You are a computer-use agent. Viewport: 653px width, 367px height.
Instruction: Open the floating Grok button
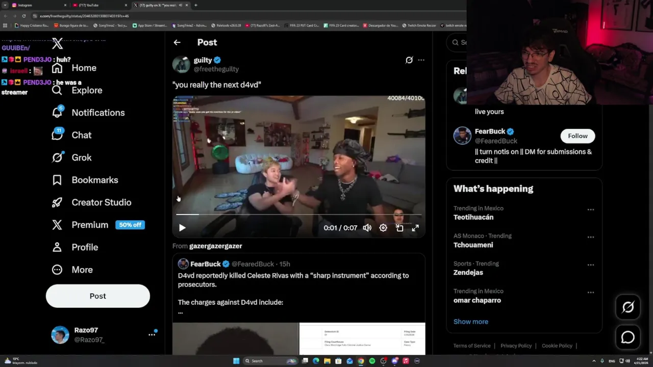tap(628, 307)
